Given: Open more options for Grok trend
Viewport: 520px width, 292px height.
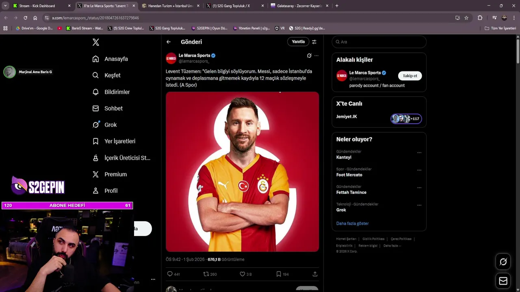Looking at the screenshot, I should pyautogui.click(x=419, y=205).
